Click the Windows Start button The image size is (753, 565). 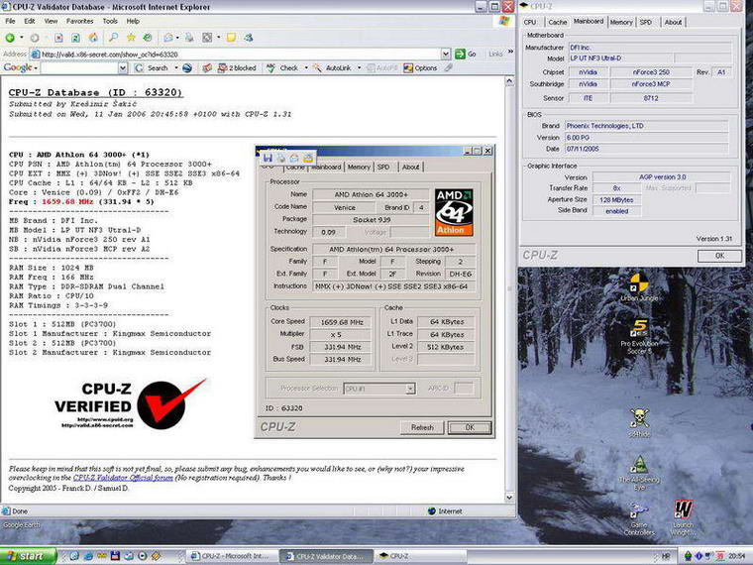click(x=25, y=556)
